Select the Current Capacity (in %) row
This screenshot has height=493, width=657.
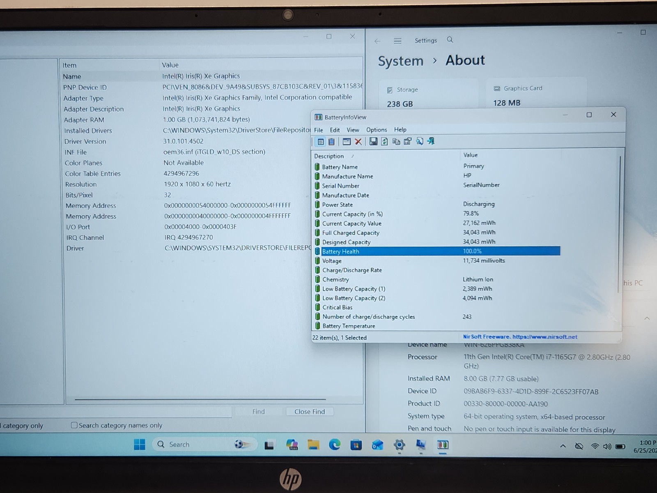[436, 214]
